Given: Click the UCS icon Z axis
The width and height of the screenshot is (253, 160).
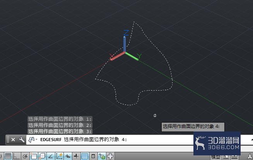Looking at the screenshot, I should pos(125,44).
